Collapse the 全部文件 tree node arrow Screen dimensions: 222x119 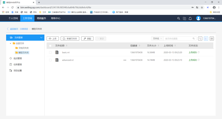10,43
